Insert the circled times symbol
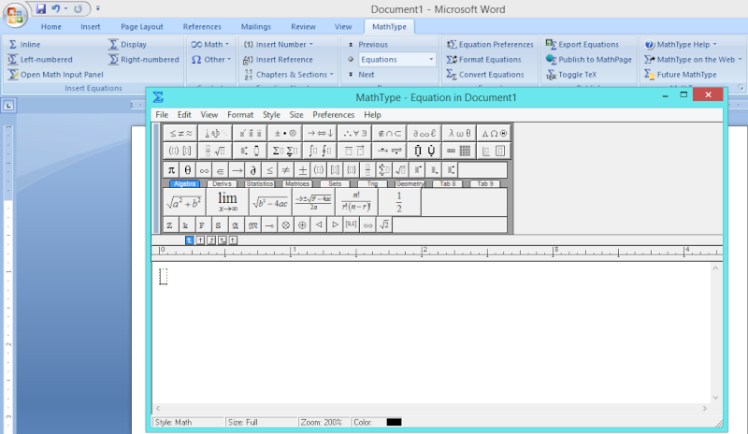The width and height of the screenshot is (748, 434). coord(286,224)
